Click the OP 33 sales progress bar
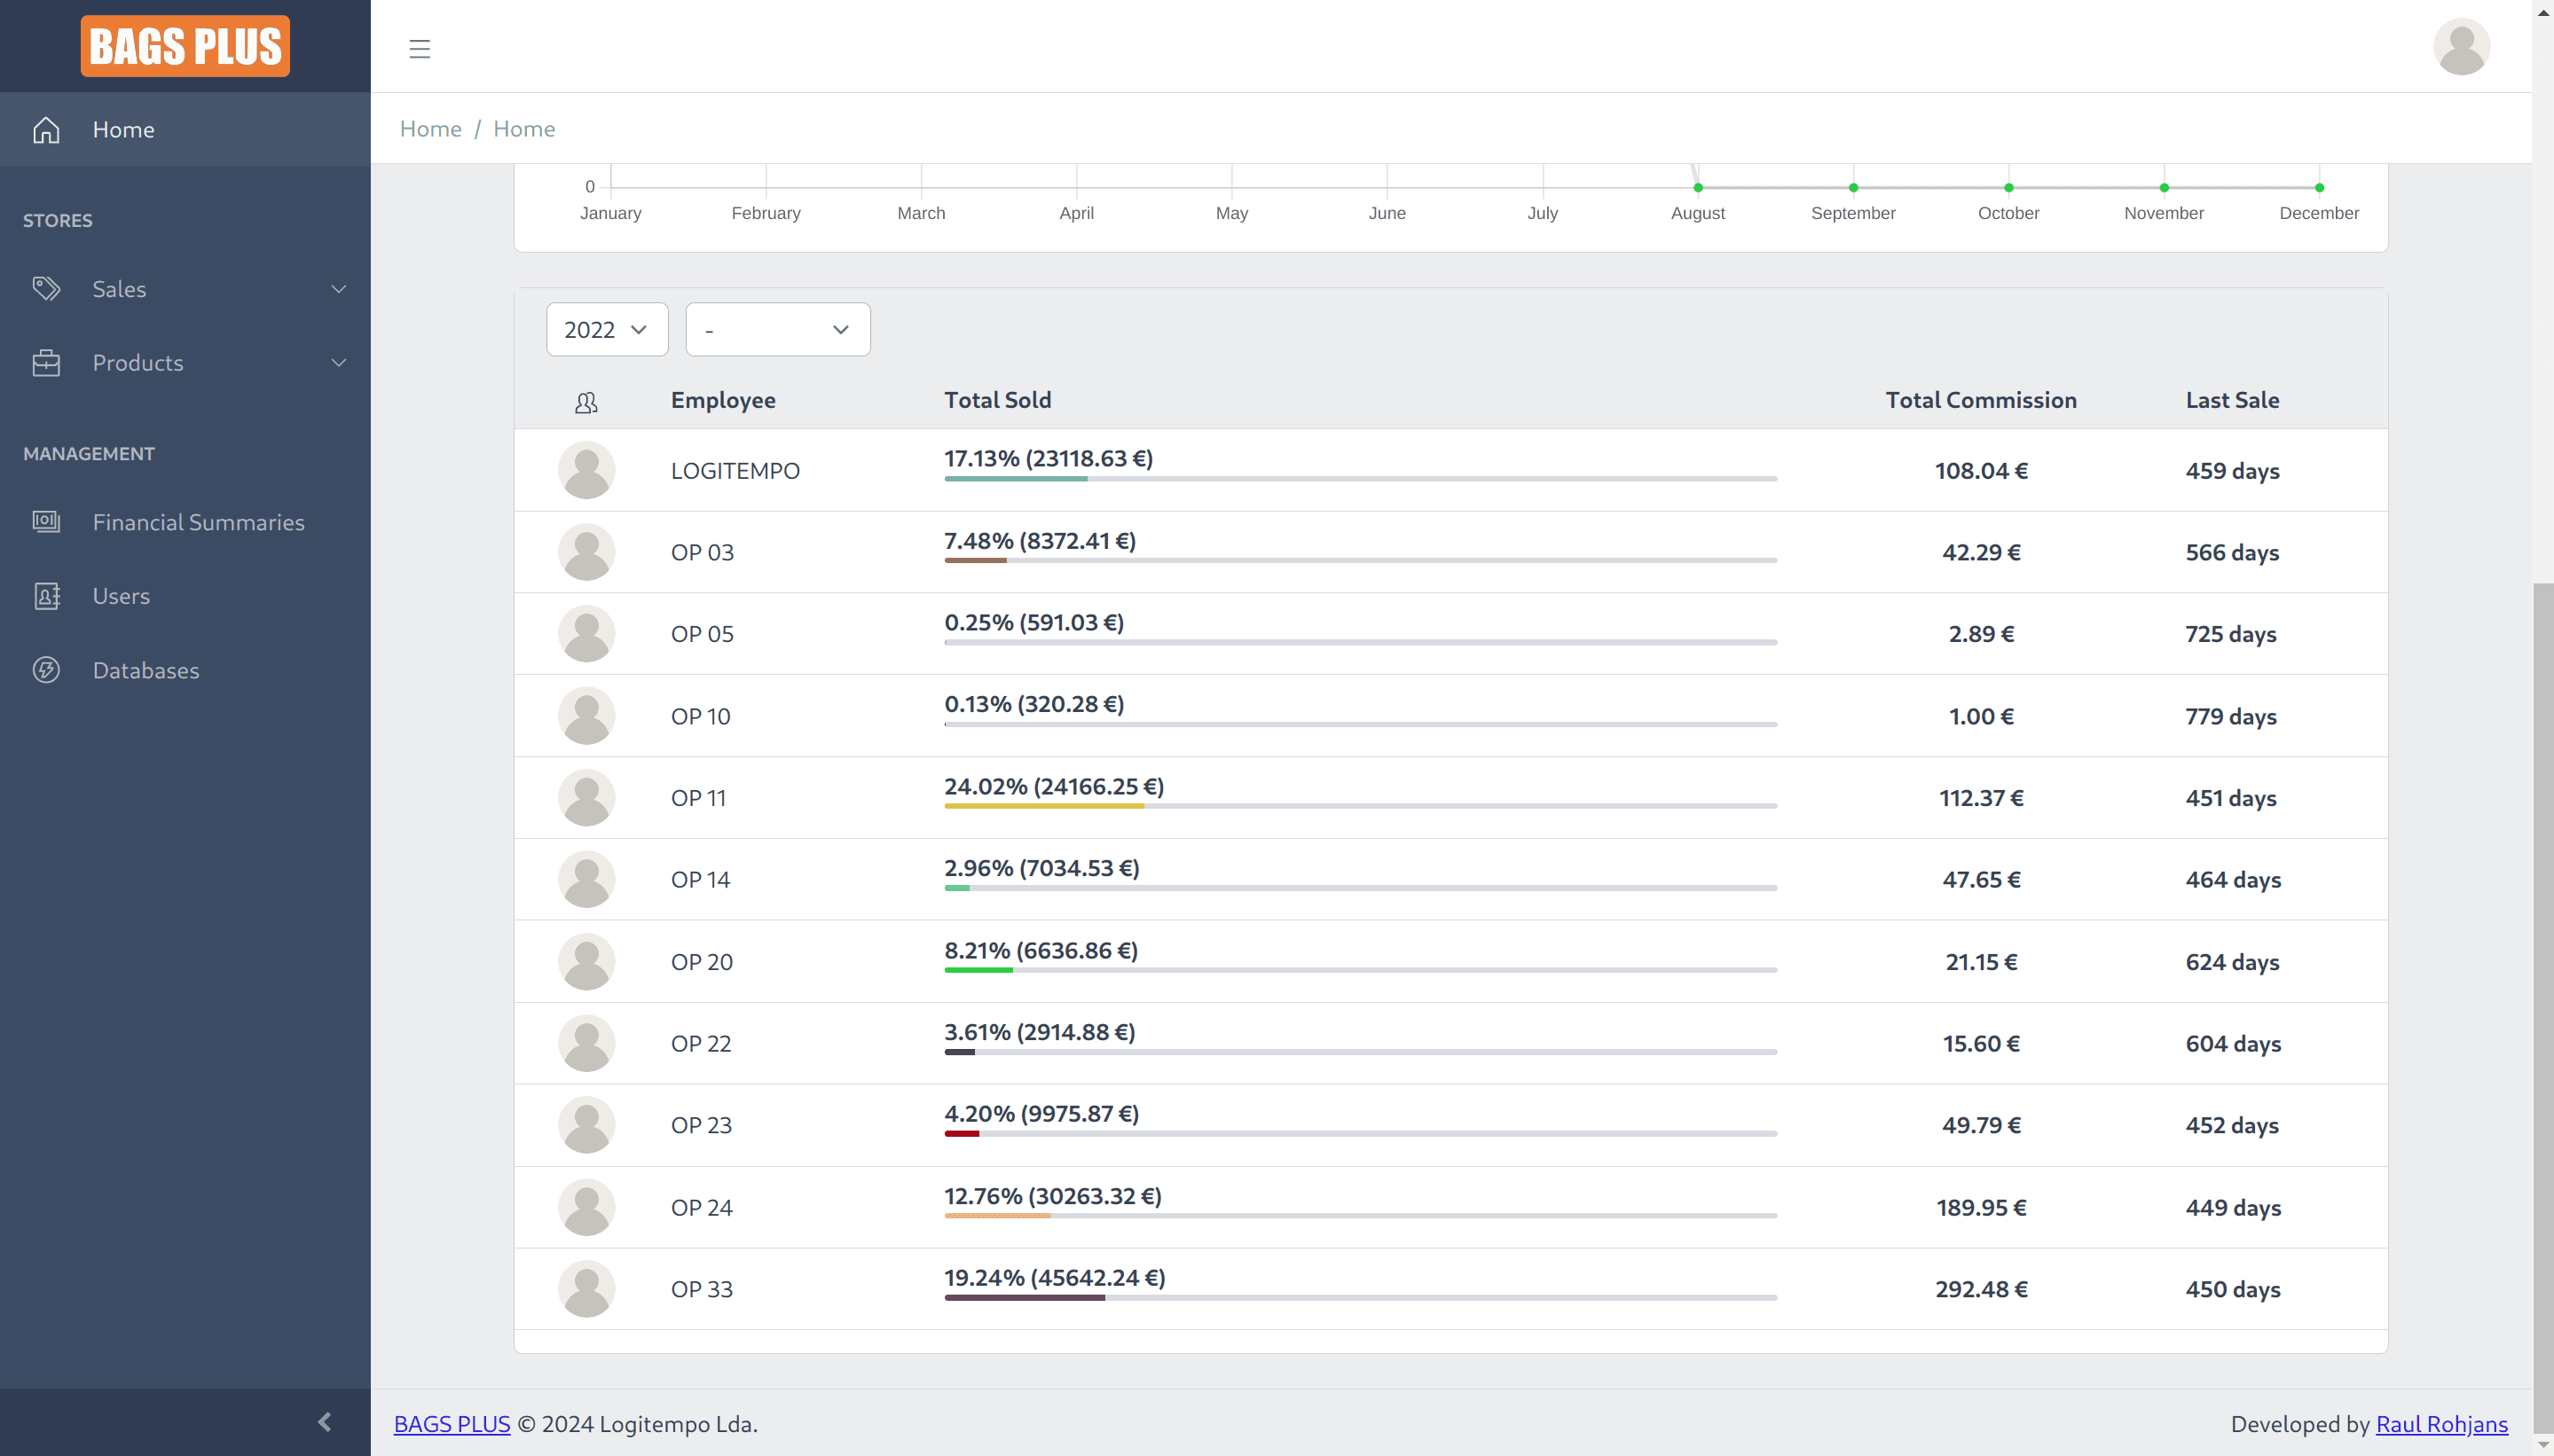Image resolution: width=2554 pixels, height=1456 pixels. tap(1361, 1298)
